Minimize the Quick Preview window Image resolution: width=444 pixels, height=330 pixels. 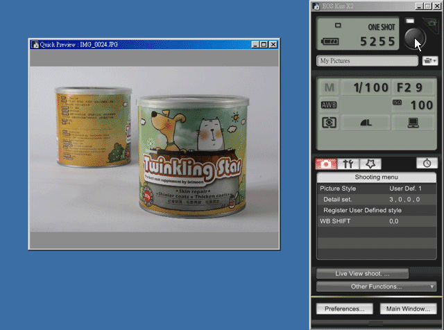pyautogui.click(x=255, y=44)
